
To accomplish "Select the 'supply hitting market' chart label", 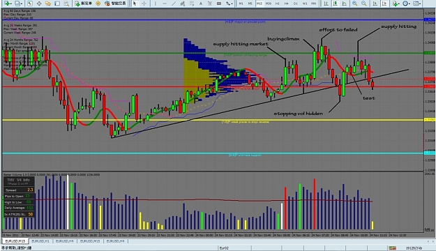I will (241, 44).
